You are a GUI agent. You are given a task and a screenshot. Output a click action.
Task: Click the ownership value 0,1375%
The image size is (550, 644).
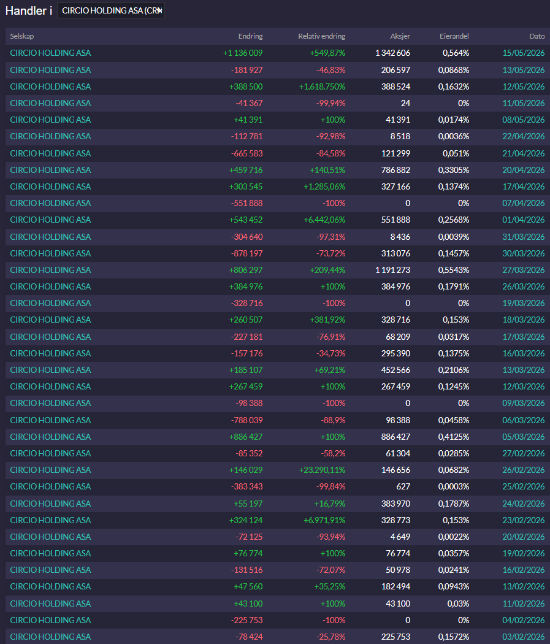tap(454, 354)
